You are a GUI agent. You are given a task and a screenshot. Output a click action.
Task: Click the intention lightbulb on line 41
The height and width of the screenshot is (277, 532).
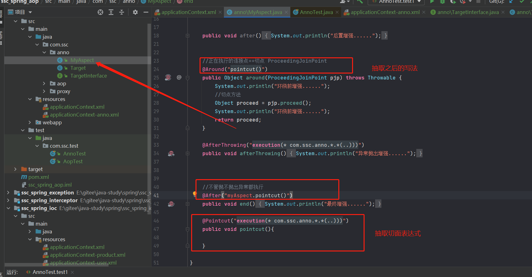195,194
